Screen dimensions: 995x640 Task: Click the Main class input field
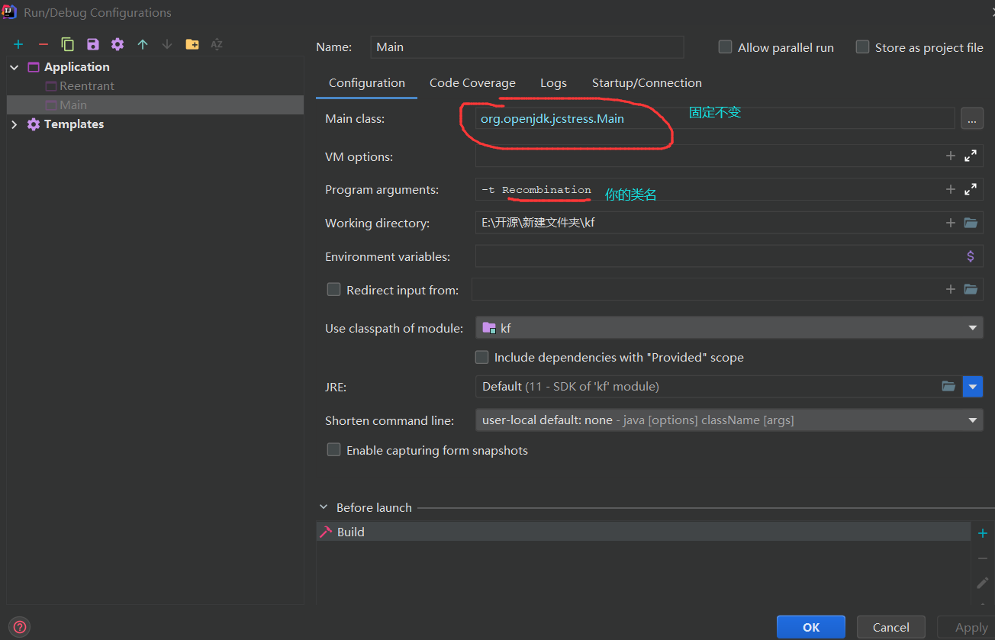[x=715, y=118]
